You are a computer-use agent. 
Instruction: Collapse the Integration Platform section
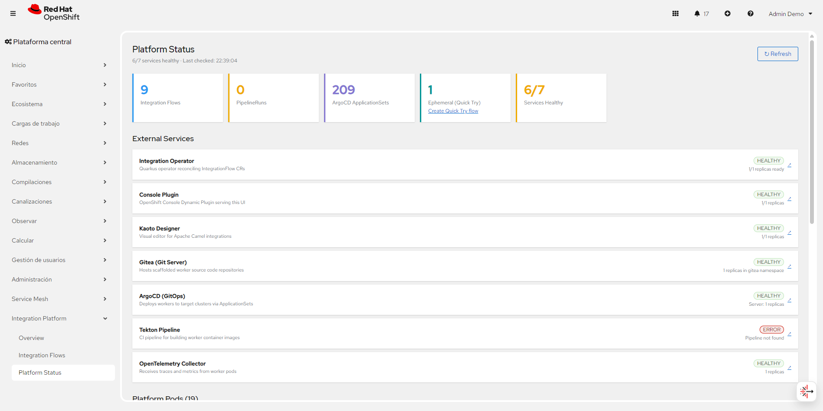[x=59, y=318]
